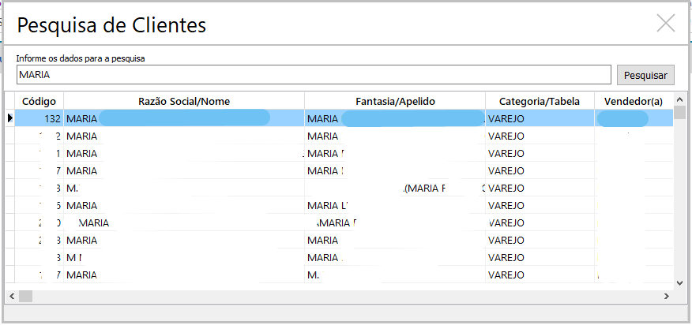Click the horizontal scrollbar right arrow
Viewport: 692px width, 325px height.
(668, 296)
